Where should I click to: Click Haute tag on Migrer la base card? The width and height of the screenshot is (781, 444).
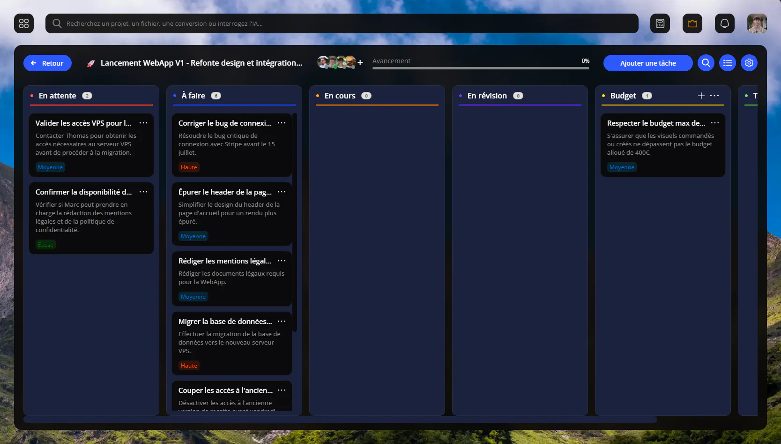tap(189, 366)
